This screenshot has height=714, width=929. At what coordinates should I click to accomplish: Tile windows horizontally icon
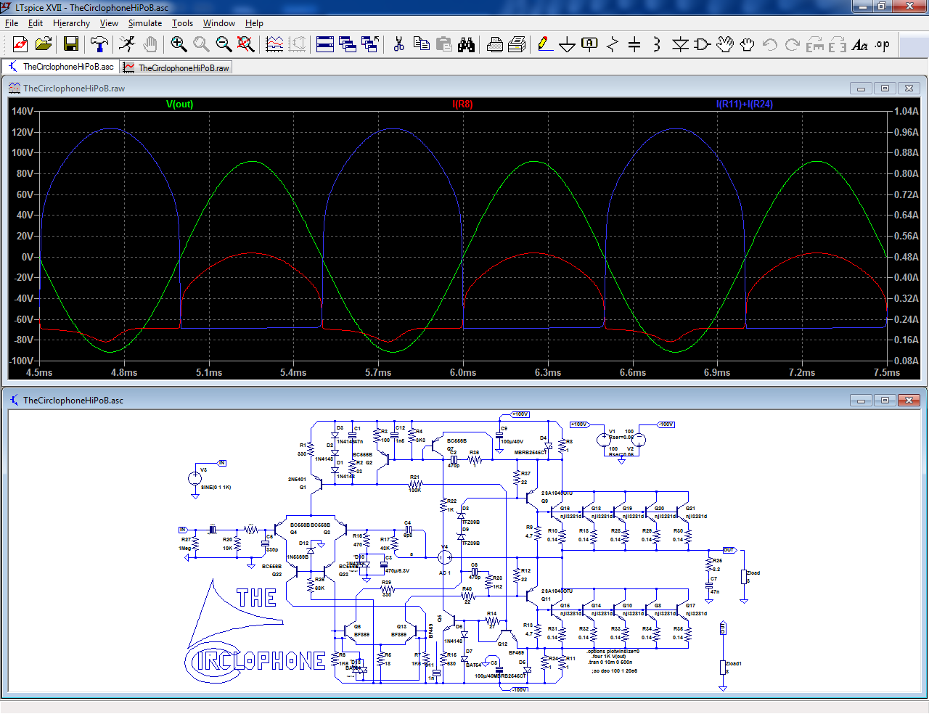pos(325,45)
